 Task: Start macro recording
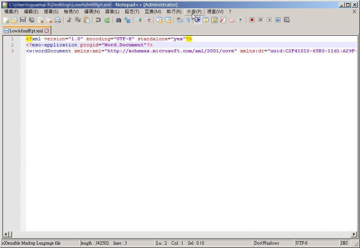point(251,20)
